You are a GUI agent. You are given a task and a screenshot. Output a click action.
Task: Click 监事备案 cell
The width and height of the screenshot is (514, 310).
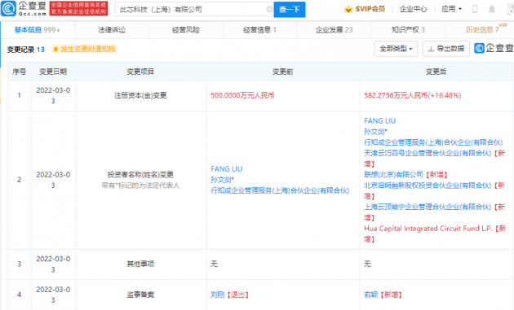coord(140,295)
